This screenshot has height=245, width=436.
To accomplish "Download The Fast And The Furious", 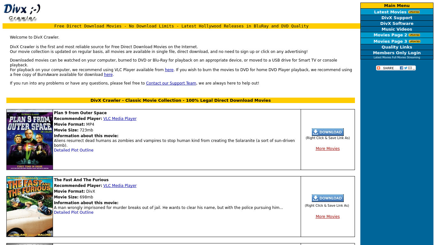I will click(328, 198).
